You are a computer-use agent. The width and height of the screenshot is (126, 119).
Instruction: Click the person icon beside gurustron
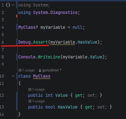click(40, 70)
